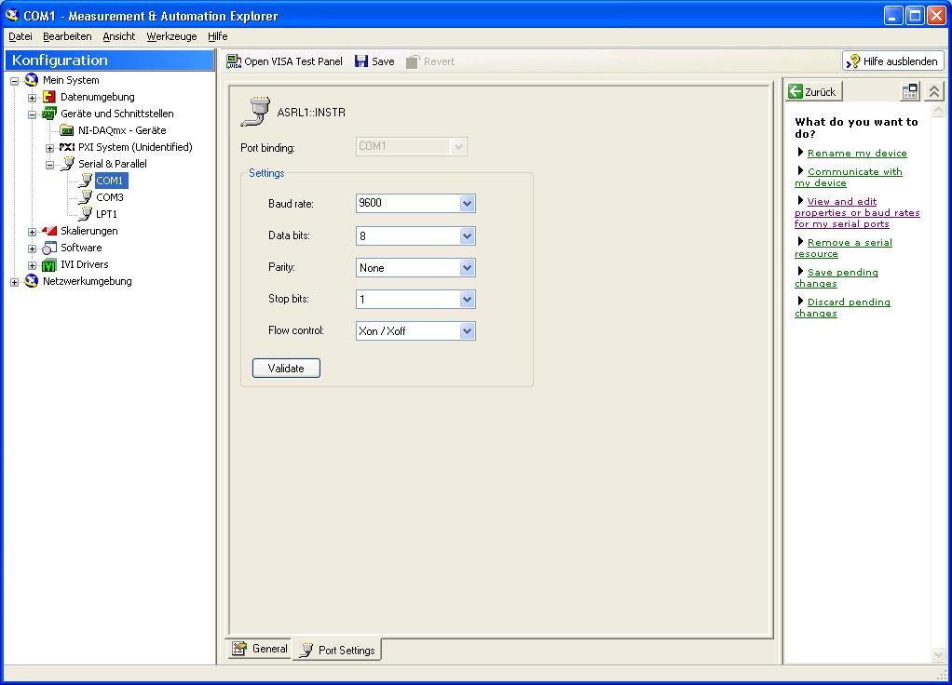Open the Werkzeuge menu

[x=171, y=36]
